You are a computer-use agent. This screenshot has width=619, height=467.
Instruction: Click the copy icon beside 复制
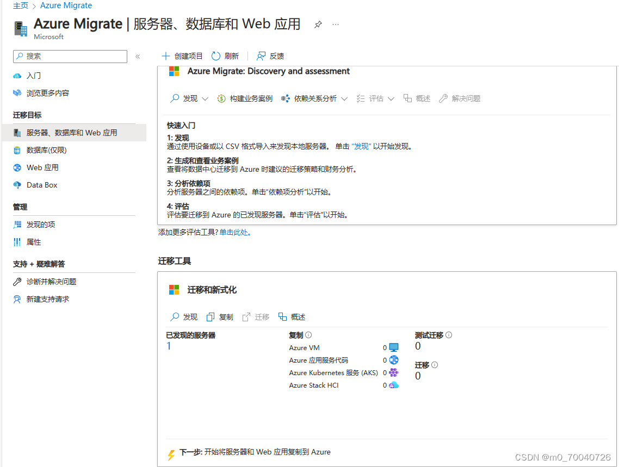click(211, 317)
